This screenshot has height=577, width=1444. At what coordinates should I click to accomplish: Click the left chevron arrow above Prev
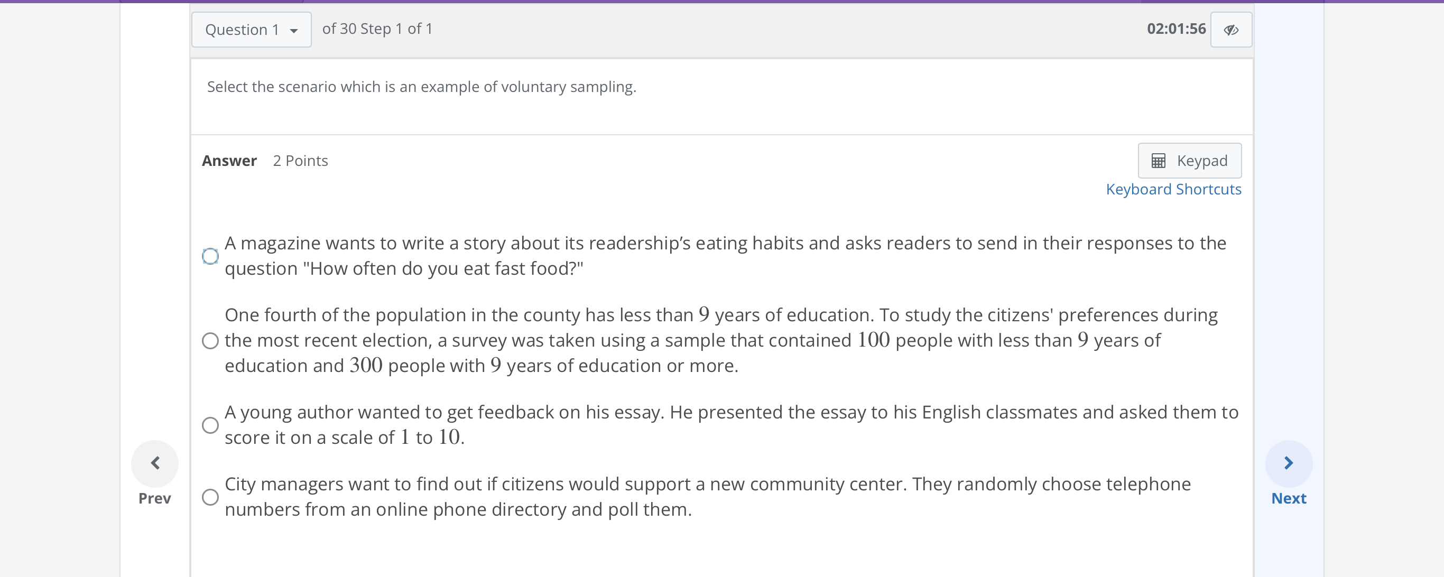155,463
